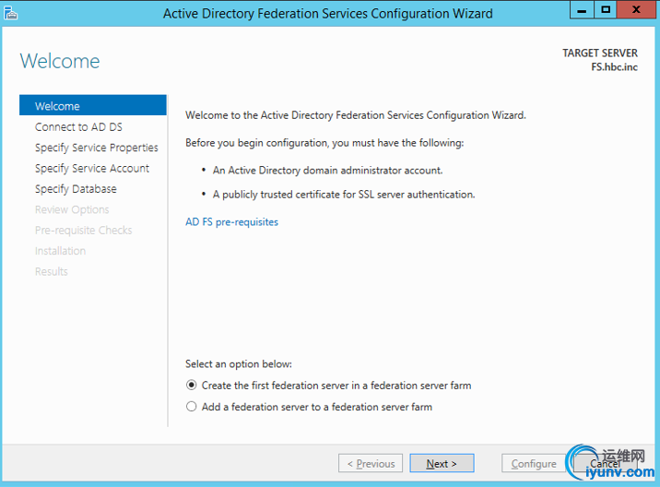The height and width of the screenshot is (487, 660).
Task: Minimize the wizard window
Action: point(582,10)
